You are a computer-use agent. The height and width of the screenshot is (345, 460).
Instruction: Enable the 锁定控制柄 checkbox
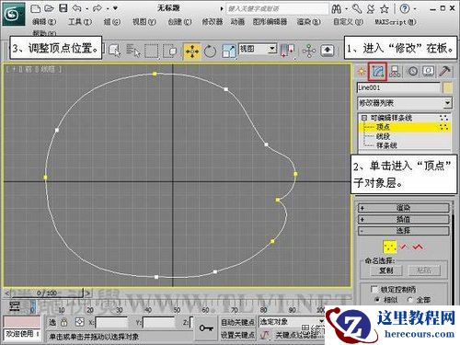374,289
